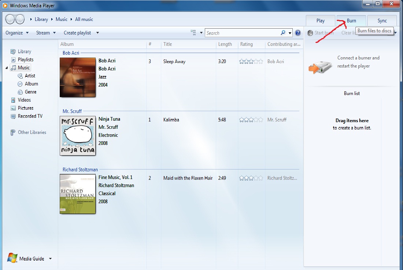Click the Back navigation arrow button
Viewport: 403px width, 270px height.
(x=10, y=19)
